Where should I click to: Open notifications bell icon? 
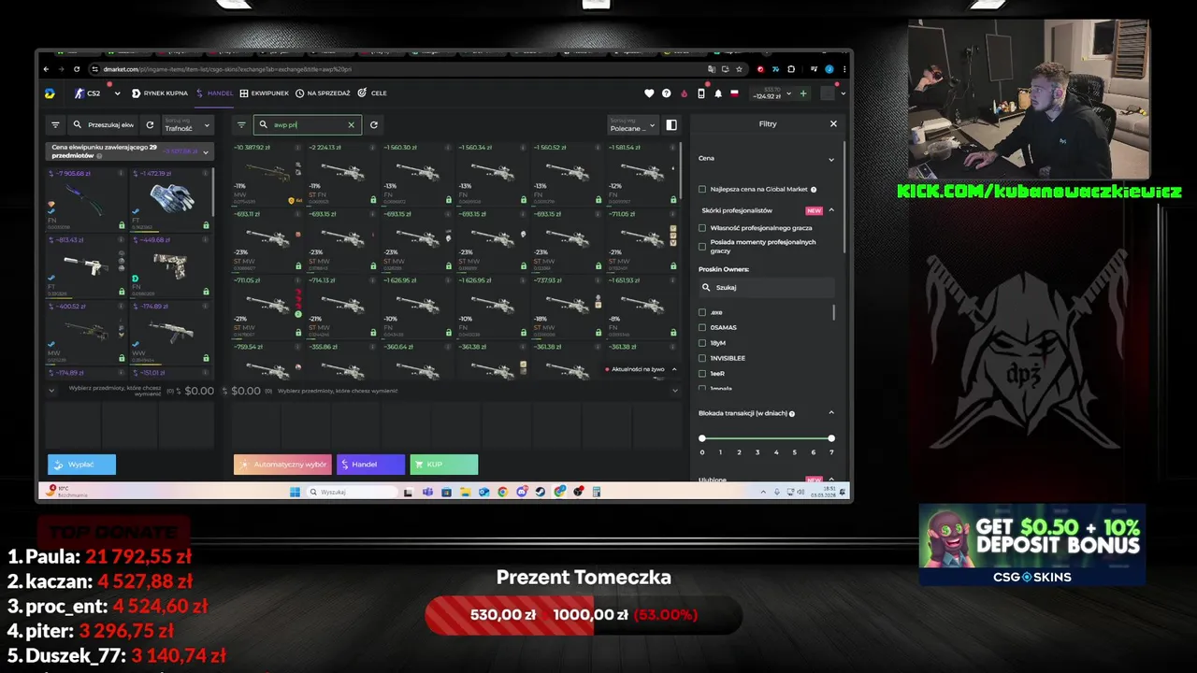[718, 93]
